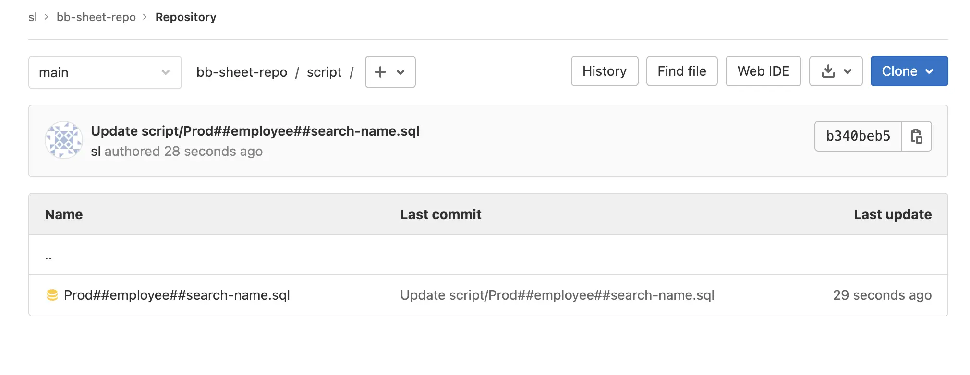Screen dimensions: 970x375
Task: Click the b340beb5 commit hash
Action: pos(858,136)
